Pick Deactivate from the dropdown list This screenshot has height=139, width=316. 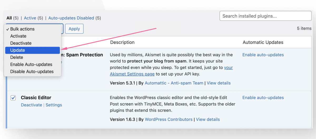click(x=21, y=43)
